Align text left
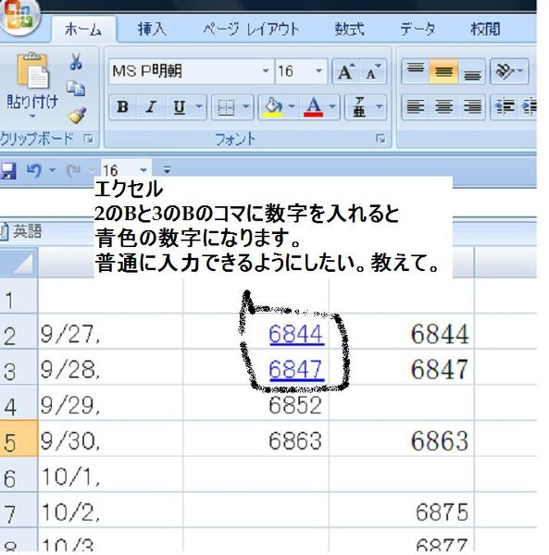The image size is (549, 555). (x=416, y=106)
